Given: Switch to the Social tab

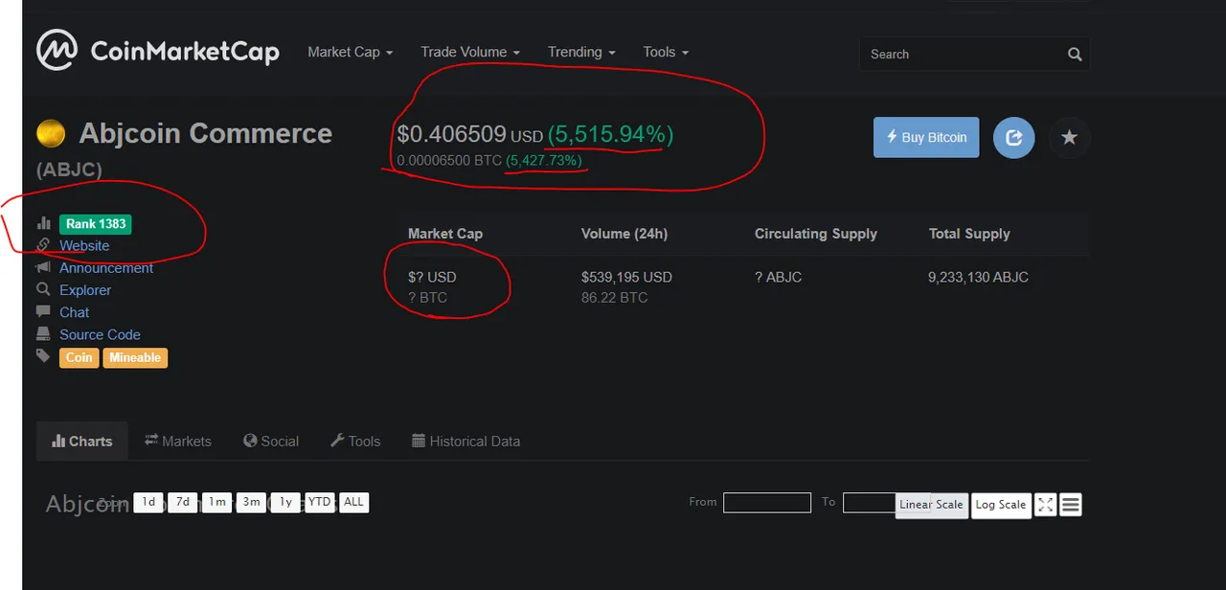Looking at the screenshot, I should click(271, 442).
